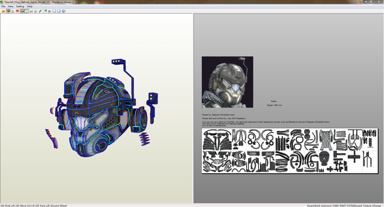384x207 pixels.
Task: Click the brush-like icon in the toolbar
Action: (12, 11)
